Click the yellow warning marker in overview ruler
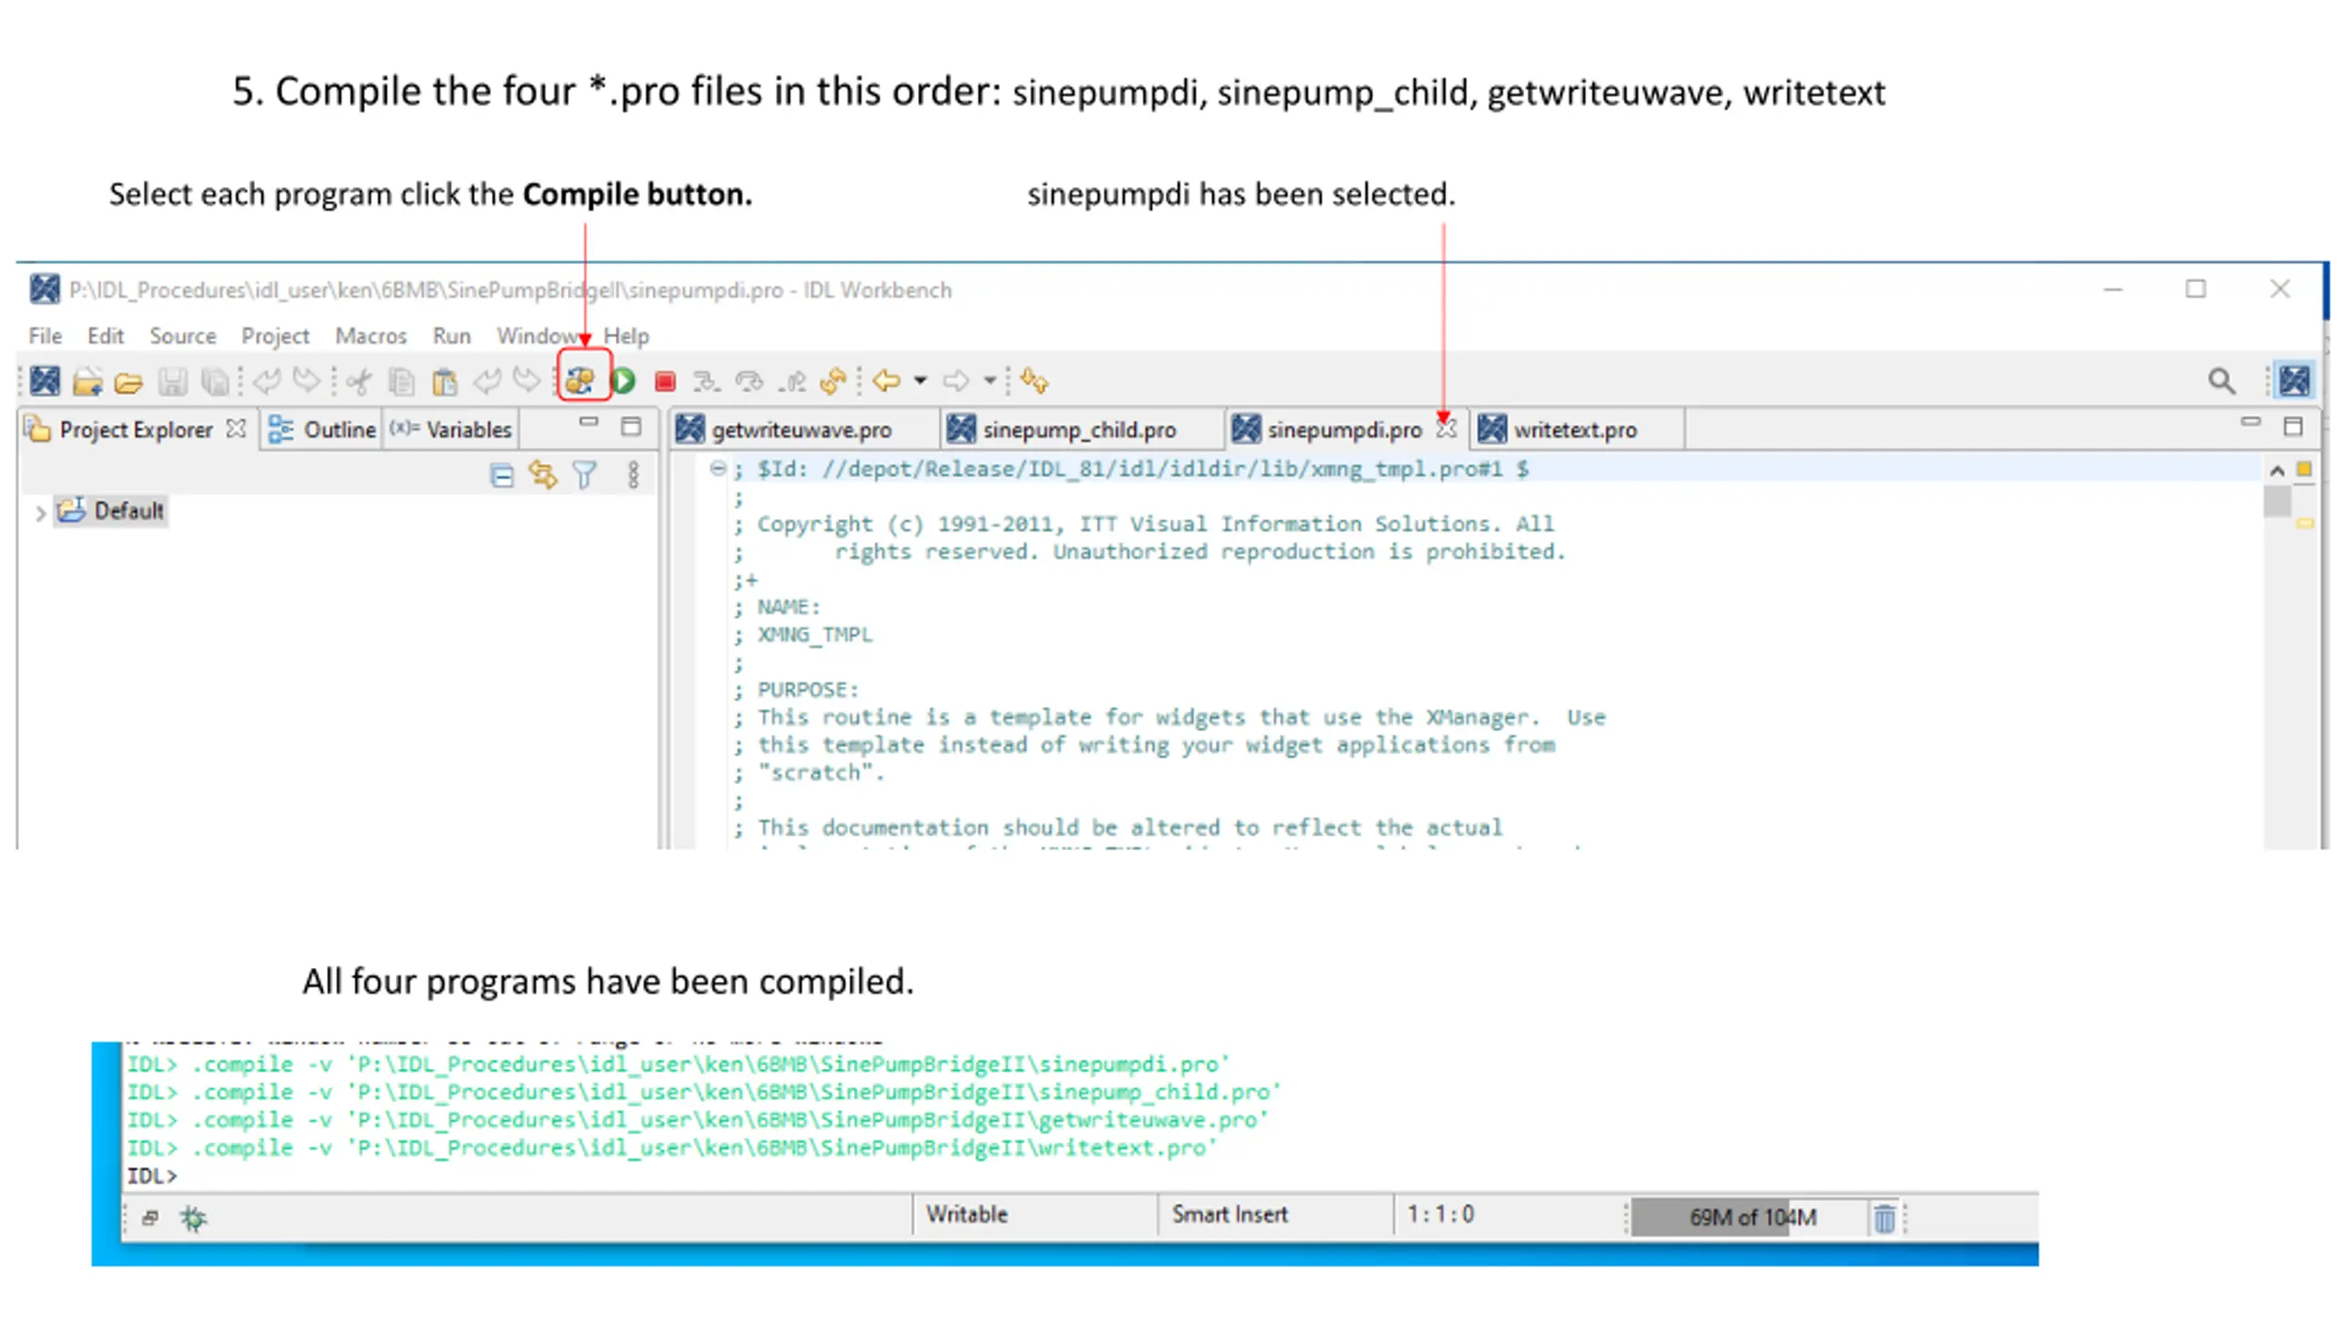 pos(2305,524)
